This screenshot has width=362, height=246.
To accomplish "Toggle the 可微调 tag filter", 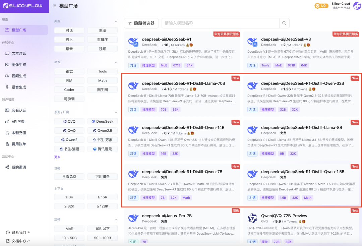I will (x=69, y=99).
